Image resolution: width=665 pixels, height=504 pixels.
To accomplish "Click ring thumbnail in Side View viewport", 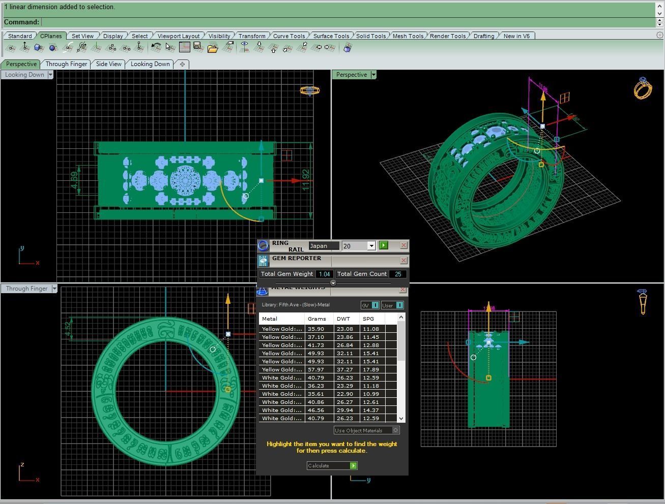I will tap(643, 302).
